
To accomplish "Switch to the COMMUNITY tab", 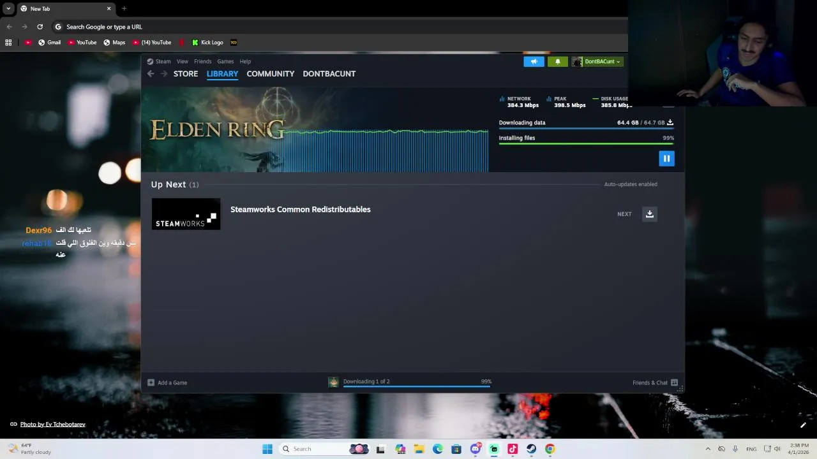I will point(271,74).
